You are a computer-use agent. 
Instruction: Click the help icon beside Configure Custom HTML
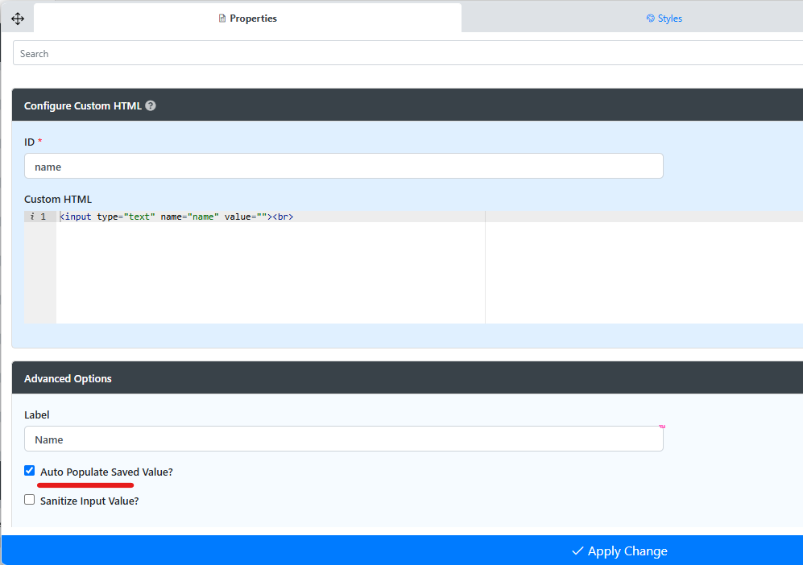(x=151, y=105)
